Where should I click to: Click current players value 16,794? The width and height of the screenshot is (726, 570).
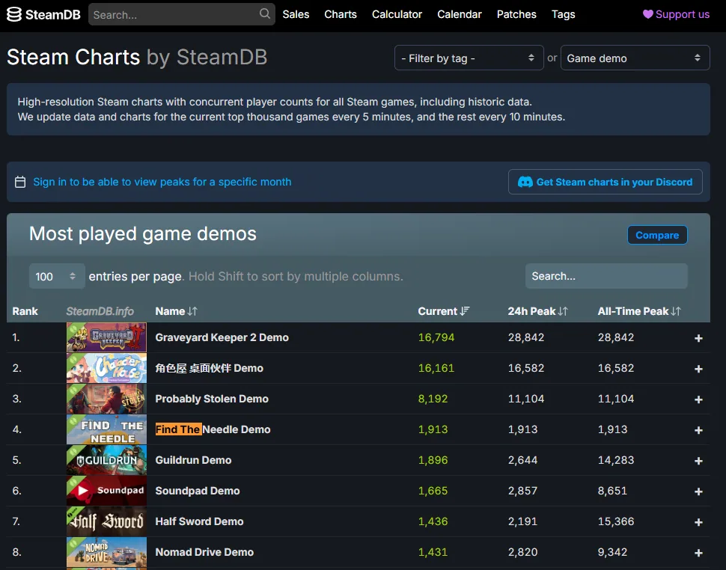[436, 337]
